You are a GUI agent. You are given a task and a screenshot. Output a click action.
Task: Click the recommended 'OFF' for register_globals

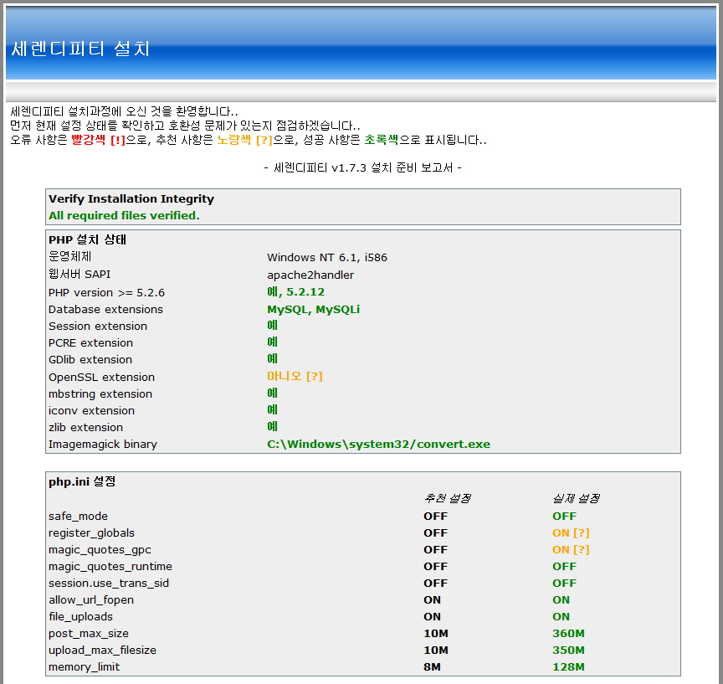point(436,532)
